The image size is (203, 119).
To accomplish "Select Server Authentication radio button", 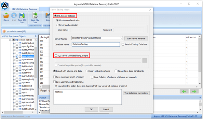I will tap(57, 25).
